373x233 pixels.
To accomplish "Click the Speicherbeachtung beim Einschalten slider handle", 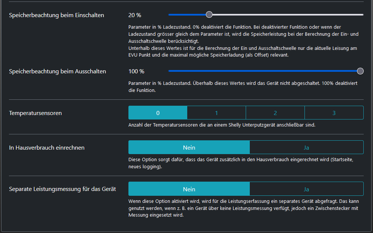I will tap(209, 15).
